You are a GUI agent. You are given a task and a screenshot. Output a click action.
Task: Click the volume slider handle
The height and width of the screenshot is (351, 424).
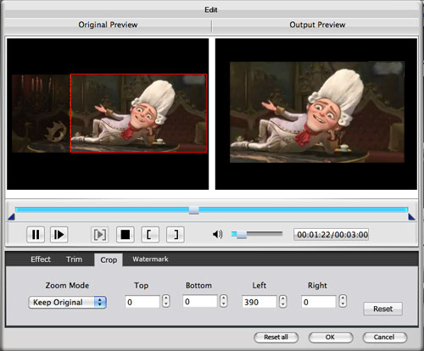coord(242,234)
